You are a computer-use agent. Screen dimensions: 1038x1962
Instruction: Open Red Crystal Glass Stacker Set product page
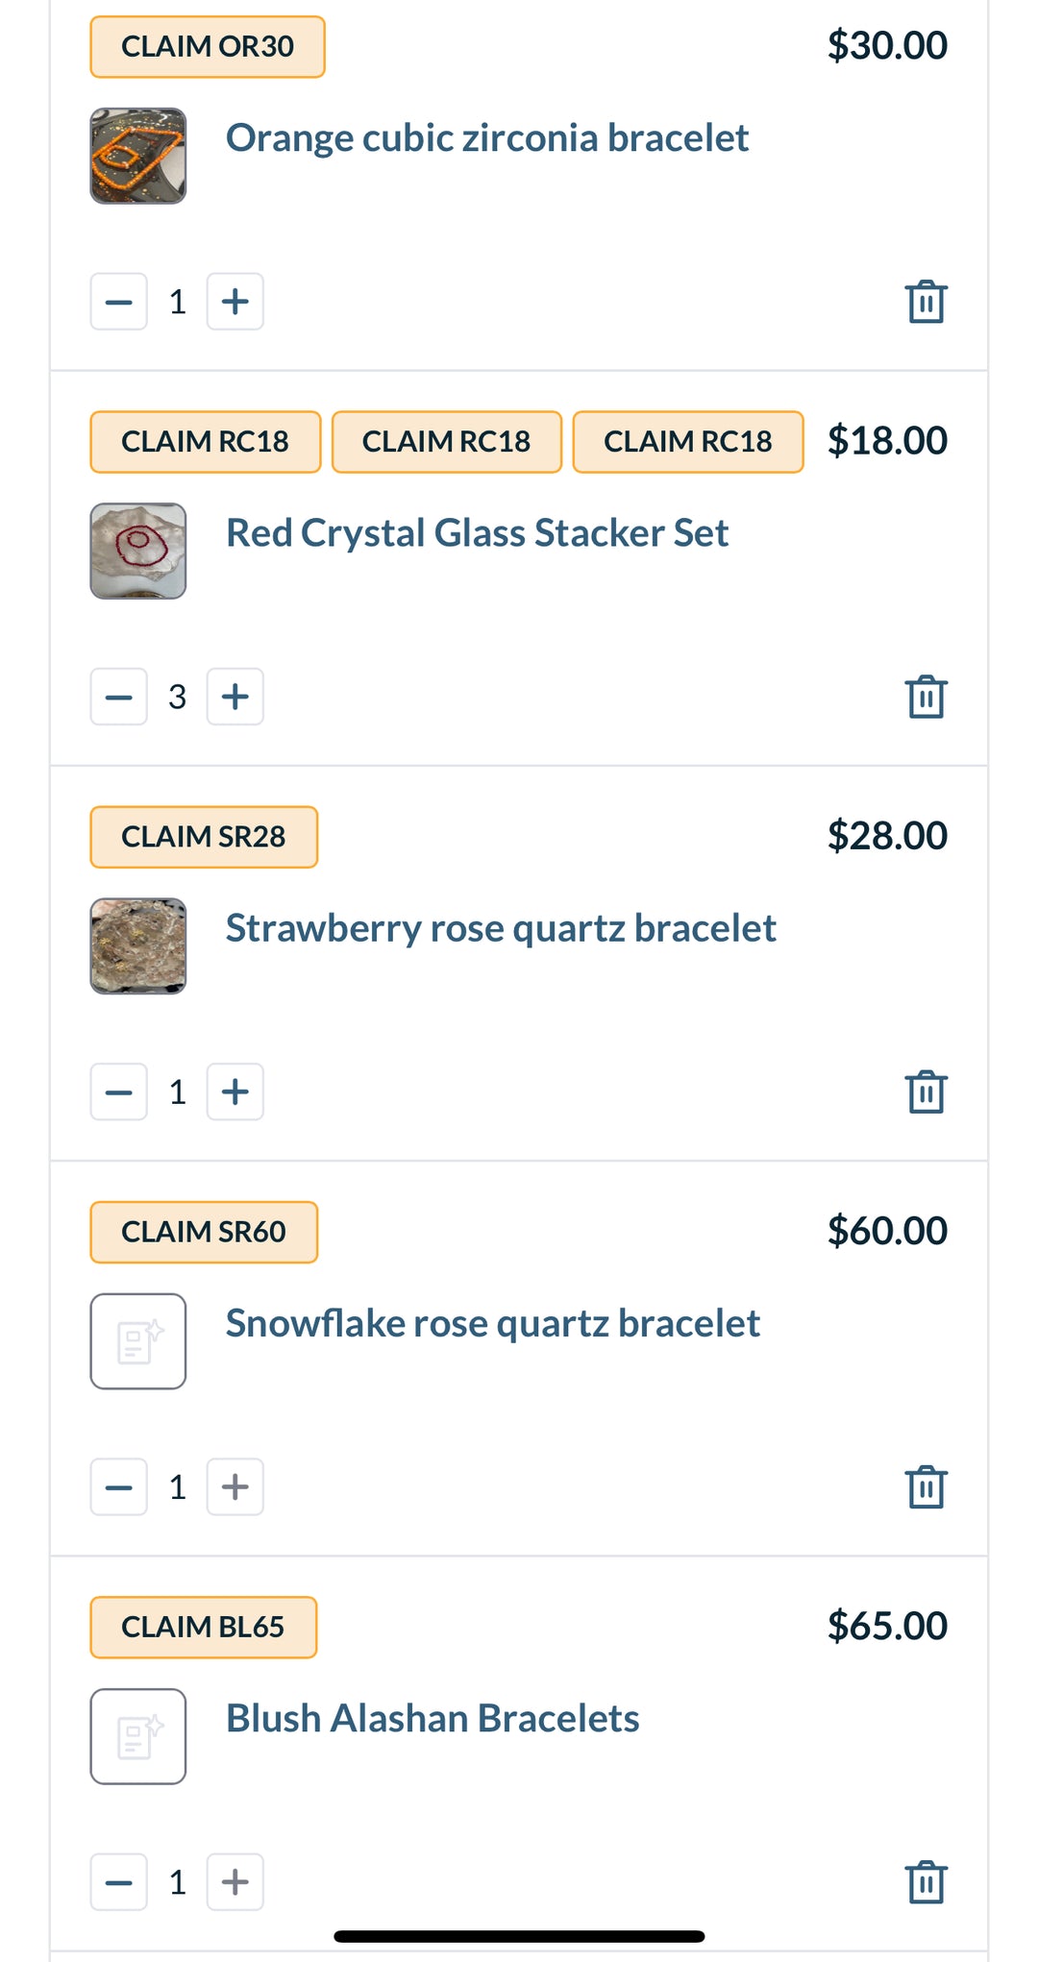(477, 533)
